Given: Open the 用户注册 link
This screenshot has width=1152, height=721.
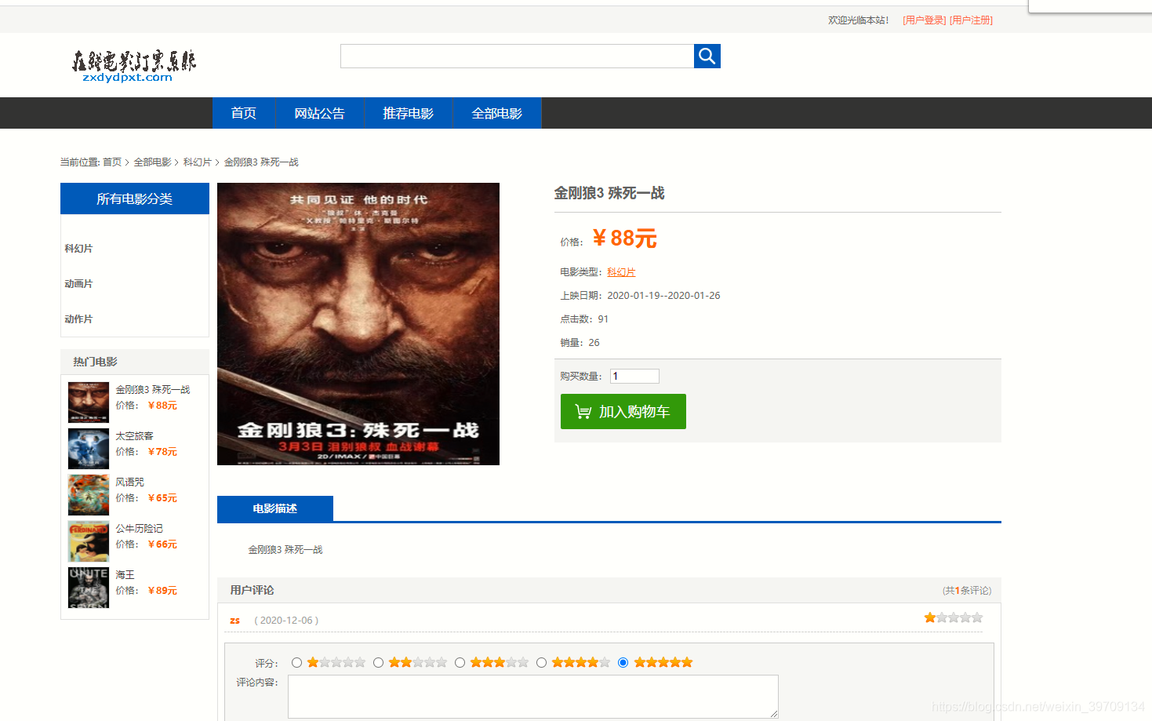Looking at the screenshot, I should point(971,20).
